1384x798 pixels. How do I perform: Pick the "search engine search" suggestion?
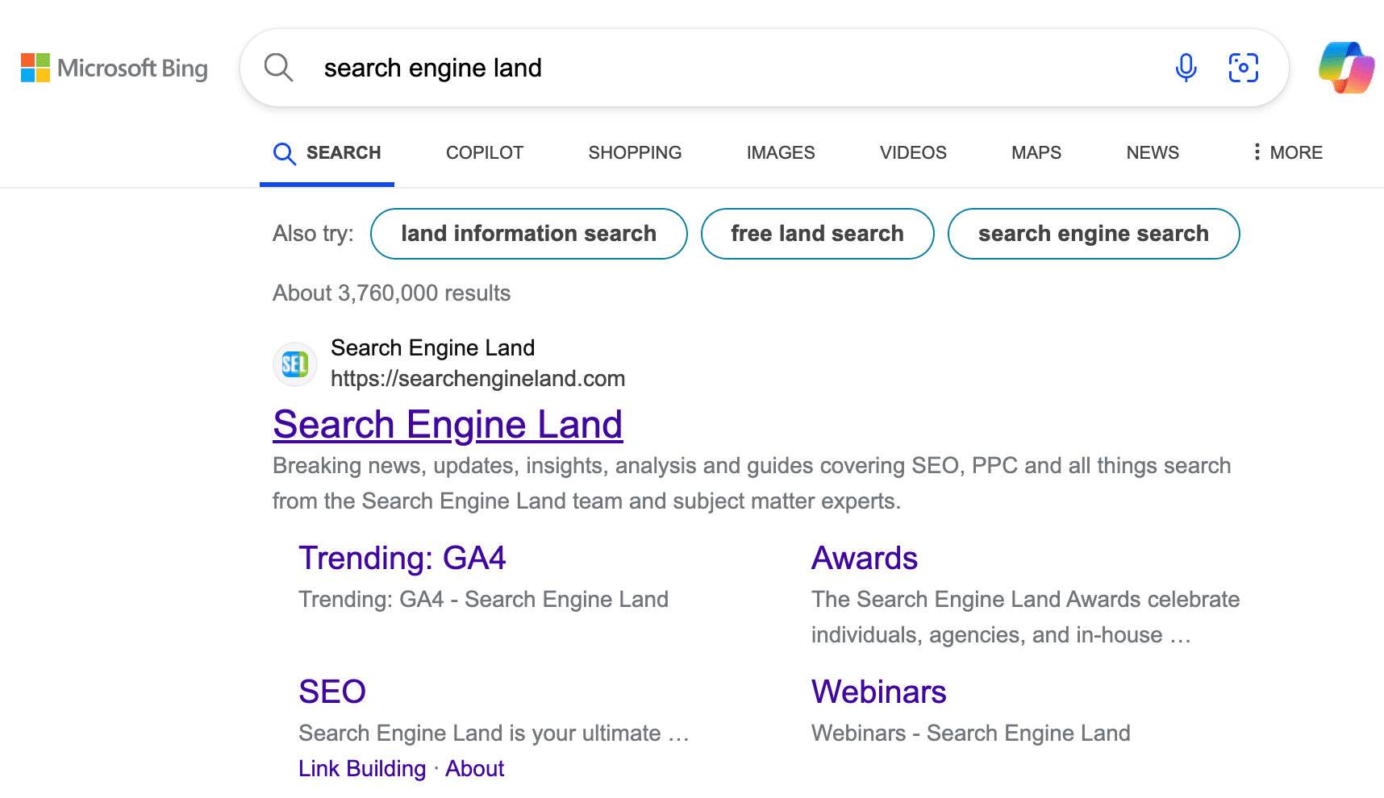tap(1093, 234)
